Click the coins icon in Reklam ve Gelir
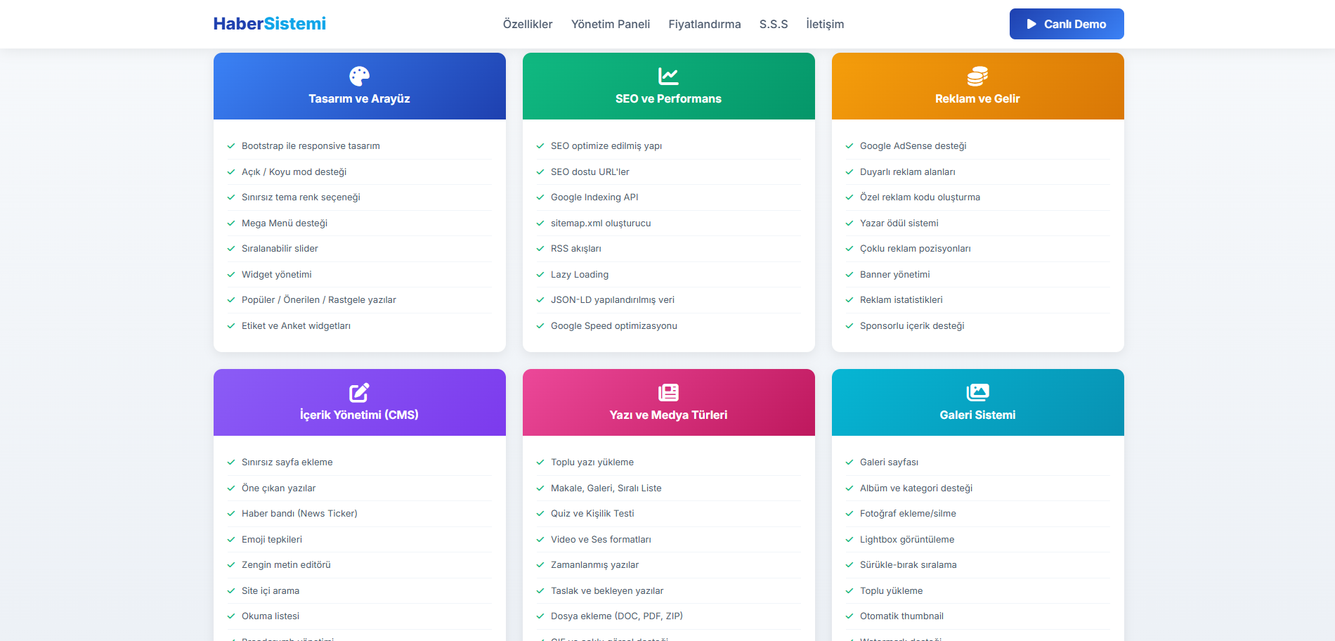This screenshot has height=641, width=1335. pyautogui.click(x=977, y=76)
